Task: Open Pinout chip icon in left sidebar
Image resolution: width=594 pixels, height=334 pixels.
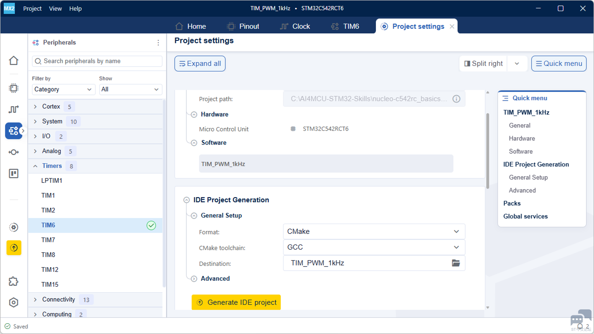Action: pyautogui.click(x=14, y=88)
